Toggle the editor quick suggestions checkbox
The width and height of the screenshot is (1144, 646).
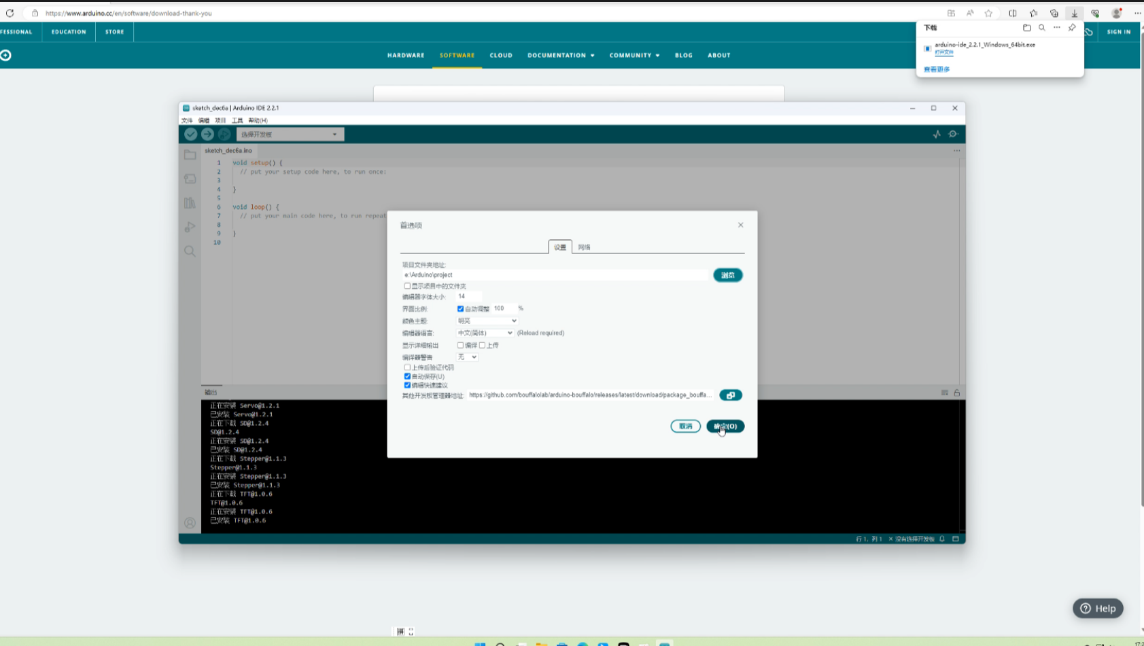(407, 385)
